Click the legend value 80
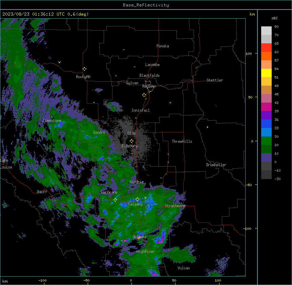 [x=276, y=27]
